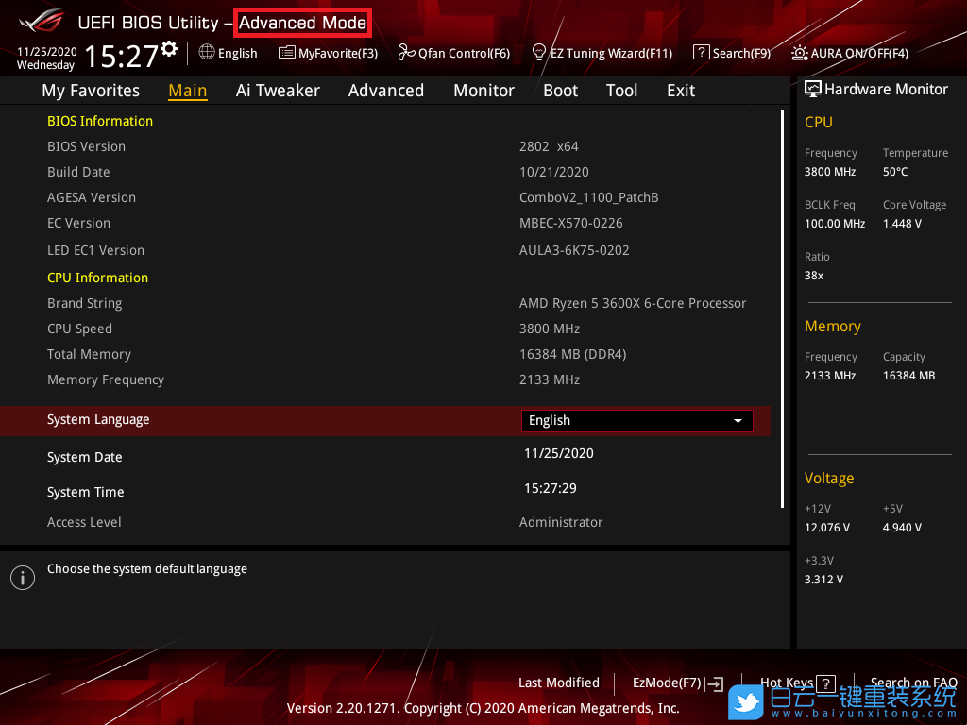Click the Hot Keys question mark icon
Viewport: 967px width, 725px height.
pos(825,683)
